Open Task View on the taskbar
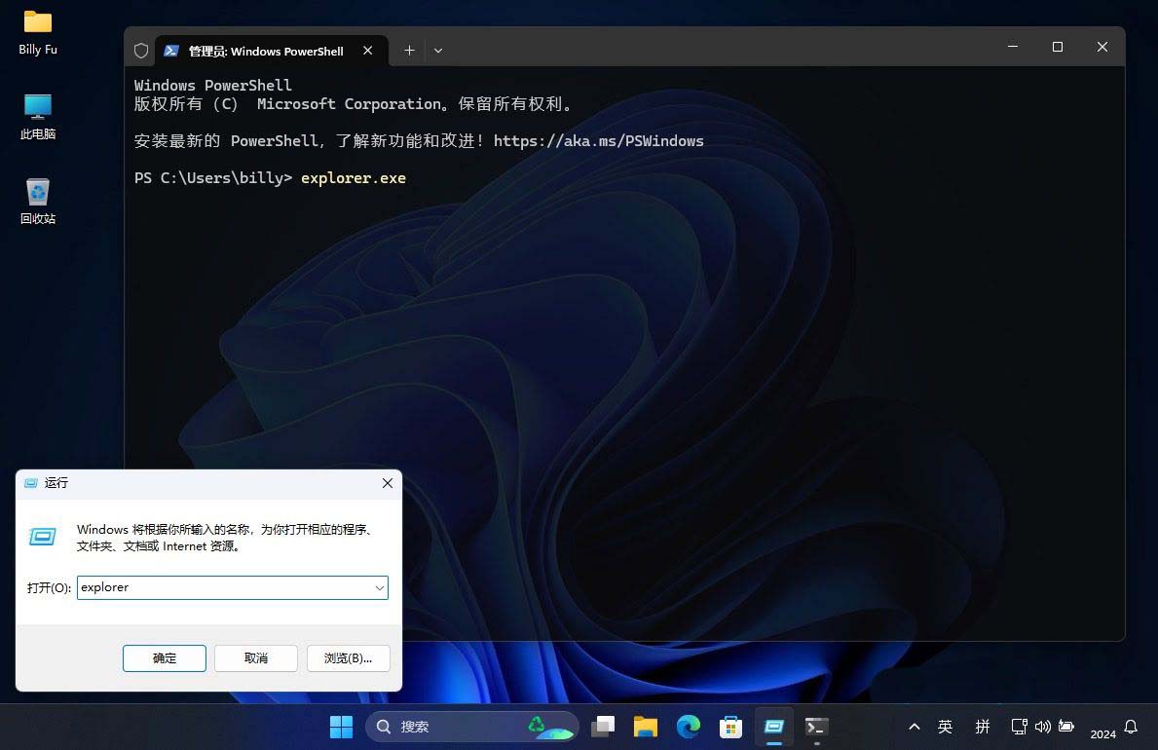 pos(603,727)
